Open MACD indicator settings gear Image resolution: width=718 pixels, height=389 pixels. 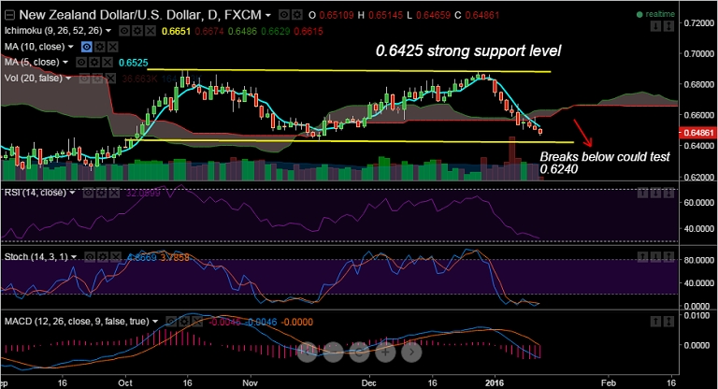(x=183, y=322)
